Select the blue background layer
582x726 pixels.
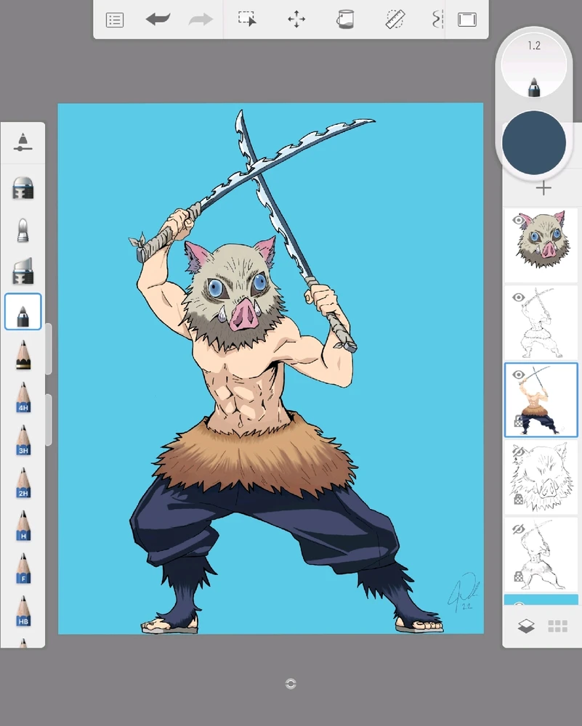pos(541,600)
